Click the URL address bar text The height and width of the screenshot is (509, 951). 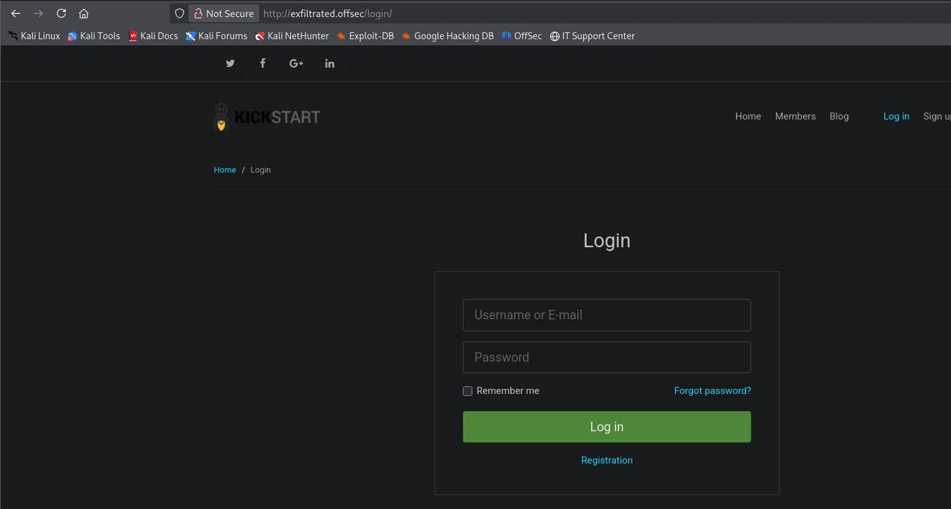click(328, 13)
